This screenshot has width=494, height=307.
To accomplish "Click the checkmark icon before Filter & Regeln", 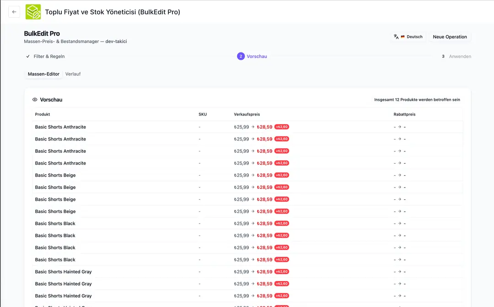I will [x=28, y=56].
